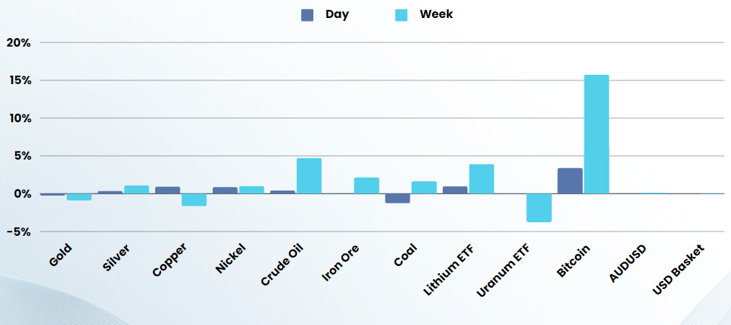
Task: Select the Iron Ore weekly bar
Action: coord(367,186)
